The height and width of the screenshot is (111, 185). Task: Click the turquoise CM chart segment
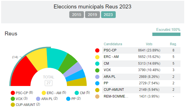pyautogui.click(x=57, y=58)
